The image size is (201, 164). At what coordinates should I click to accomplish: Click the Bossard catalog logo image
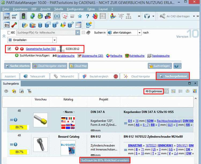(x=68, y=148)
